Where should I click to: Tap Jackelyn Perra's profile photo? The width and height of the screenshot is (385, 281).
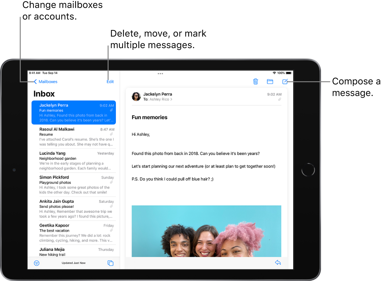[136, 96]
